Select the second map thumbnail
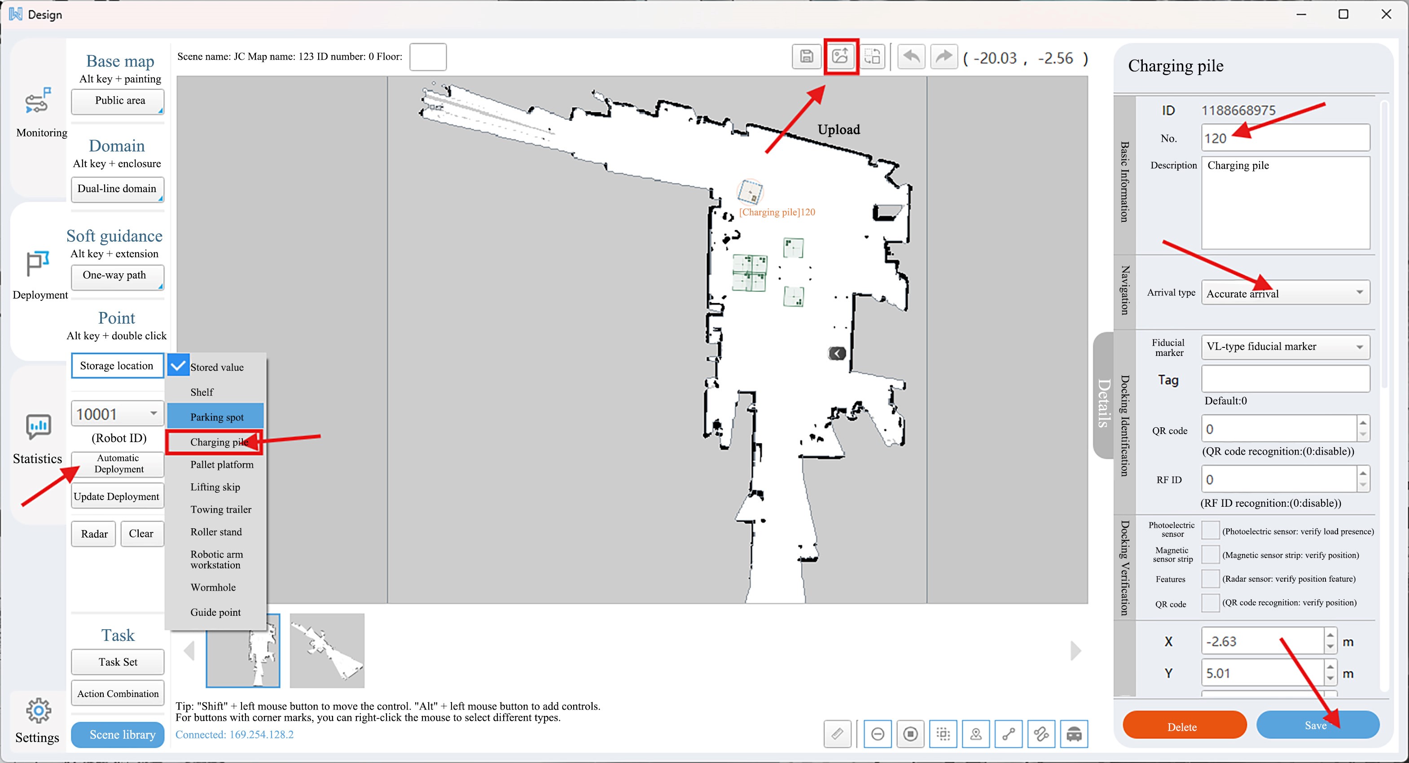The width and height of the screenshot is (1409, 763). (327, 650)
